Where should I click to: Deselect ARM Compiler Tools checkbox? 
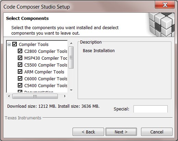click(20, 72)
